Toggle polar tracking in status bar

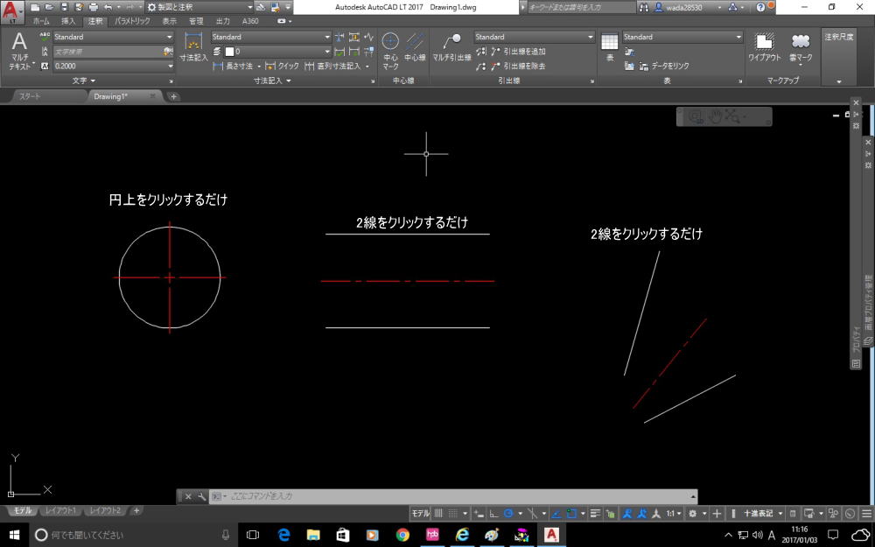coord(508,514)
